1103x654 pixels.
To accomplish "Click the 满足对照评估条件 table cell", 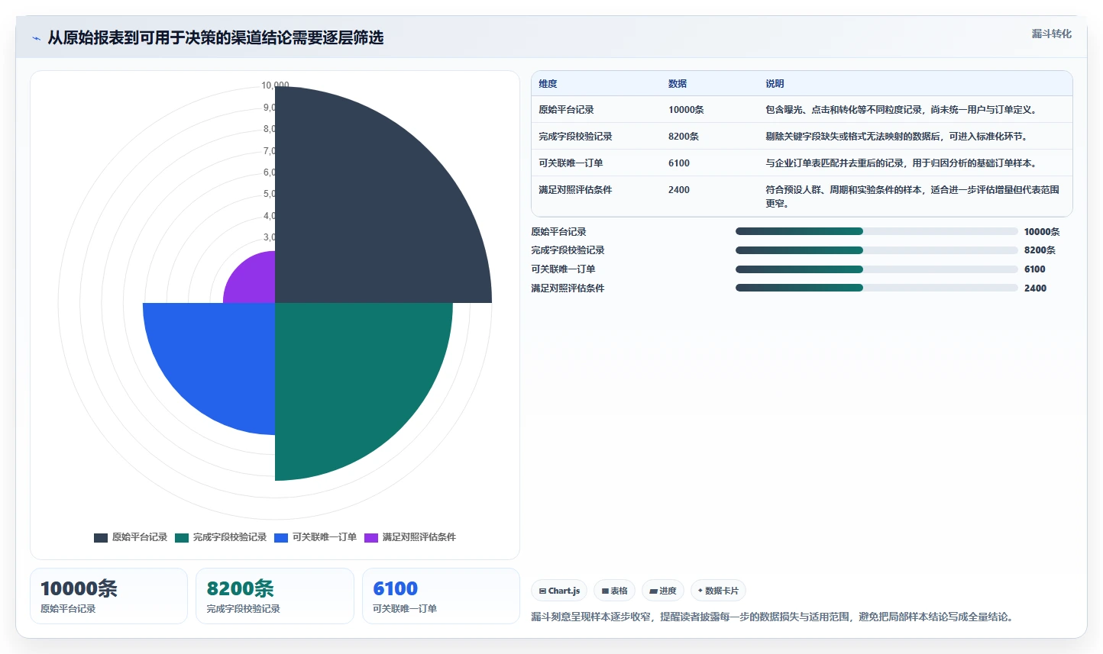I will click(575, 190).
